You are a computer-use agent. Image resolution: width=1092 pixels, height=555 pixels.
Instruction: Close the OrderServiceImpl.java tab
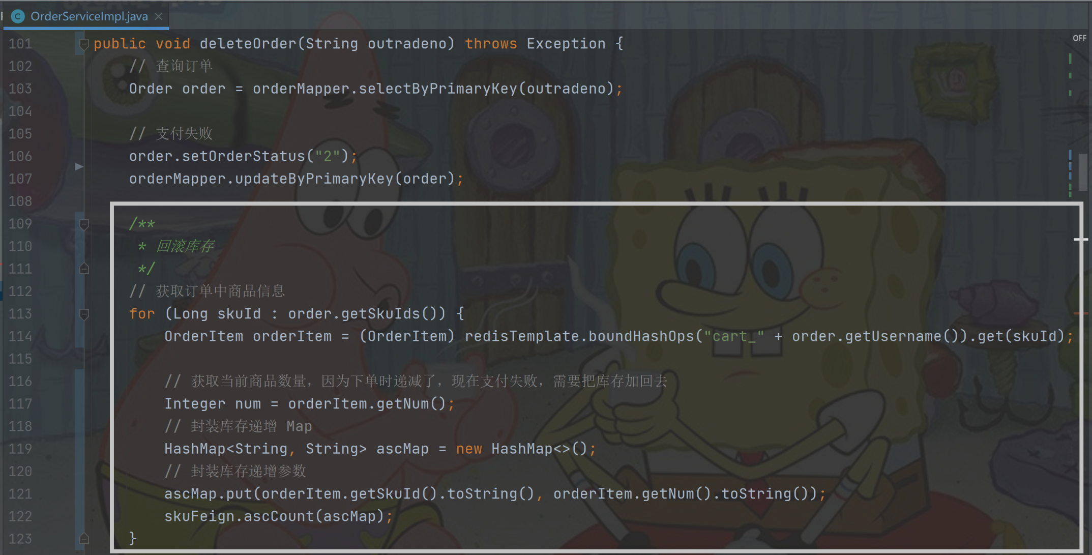[159, 16]
